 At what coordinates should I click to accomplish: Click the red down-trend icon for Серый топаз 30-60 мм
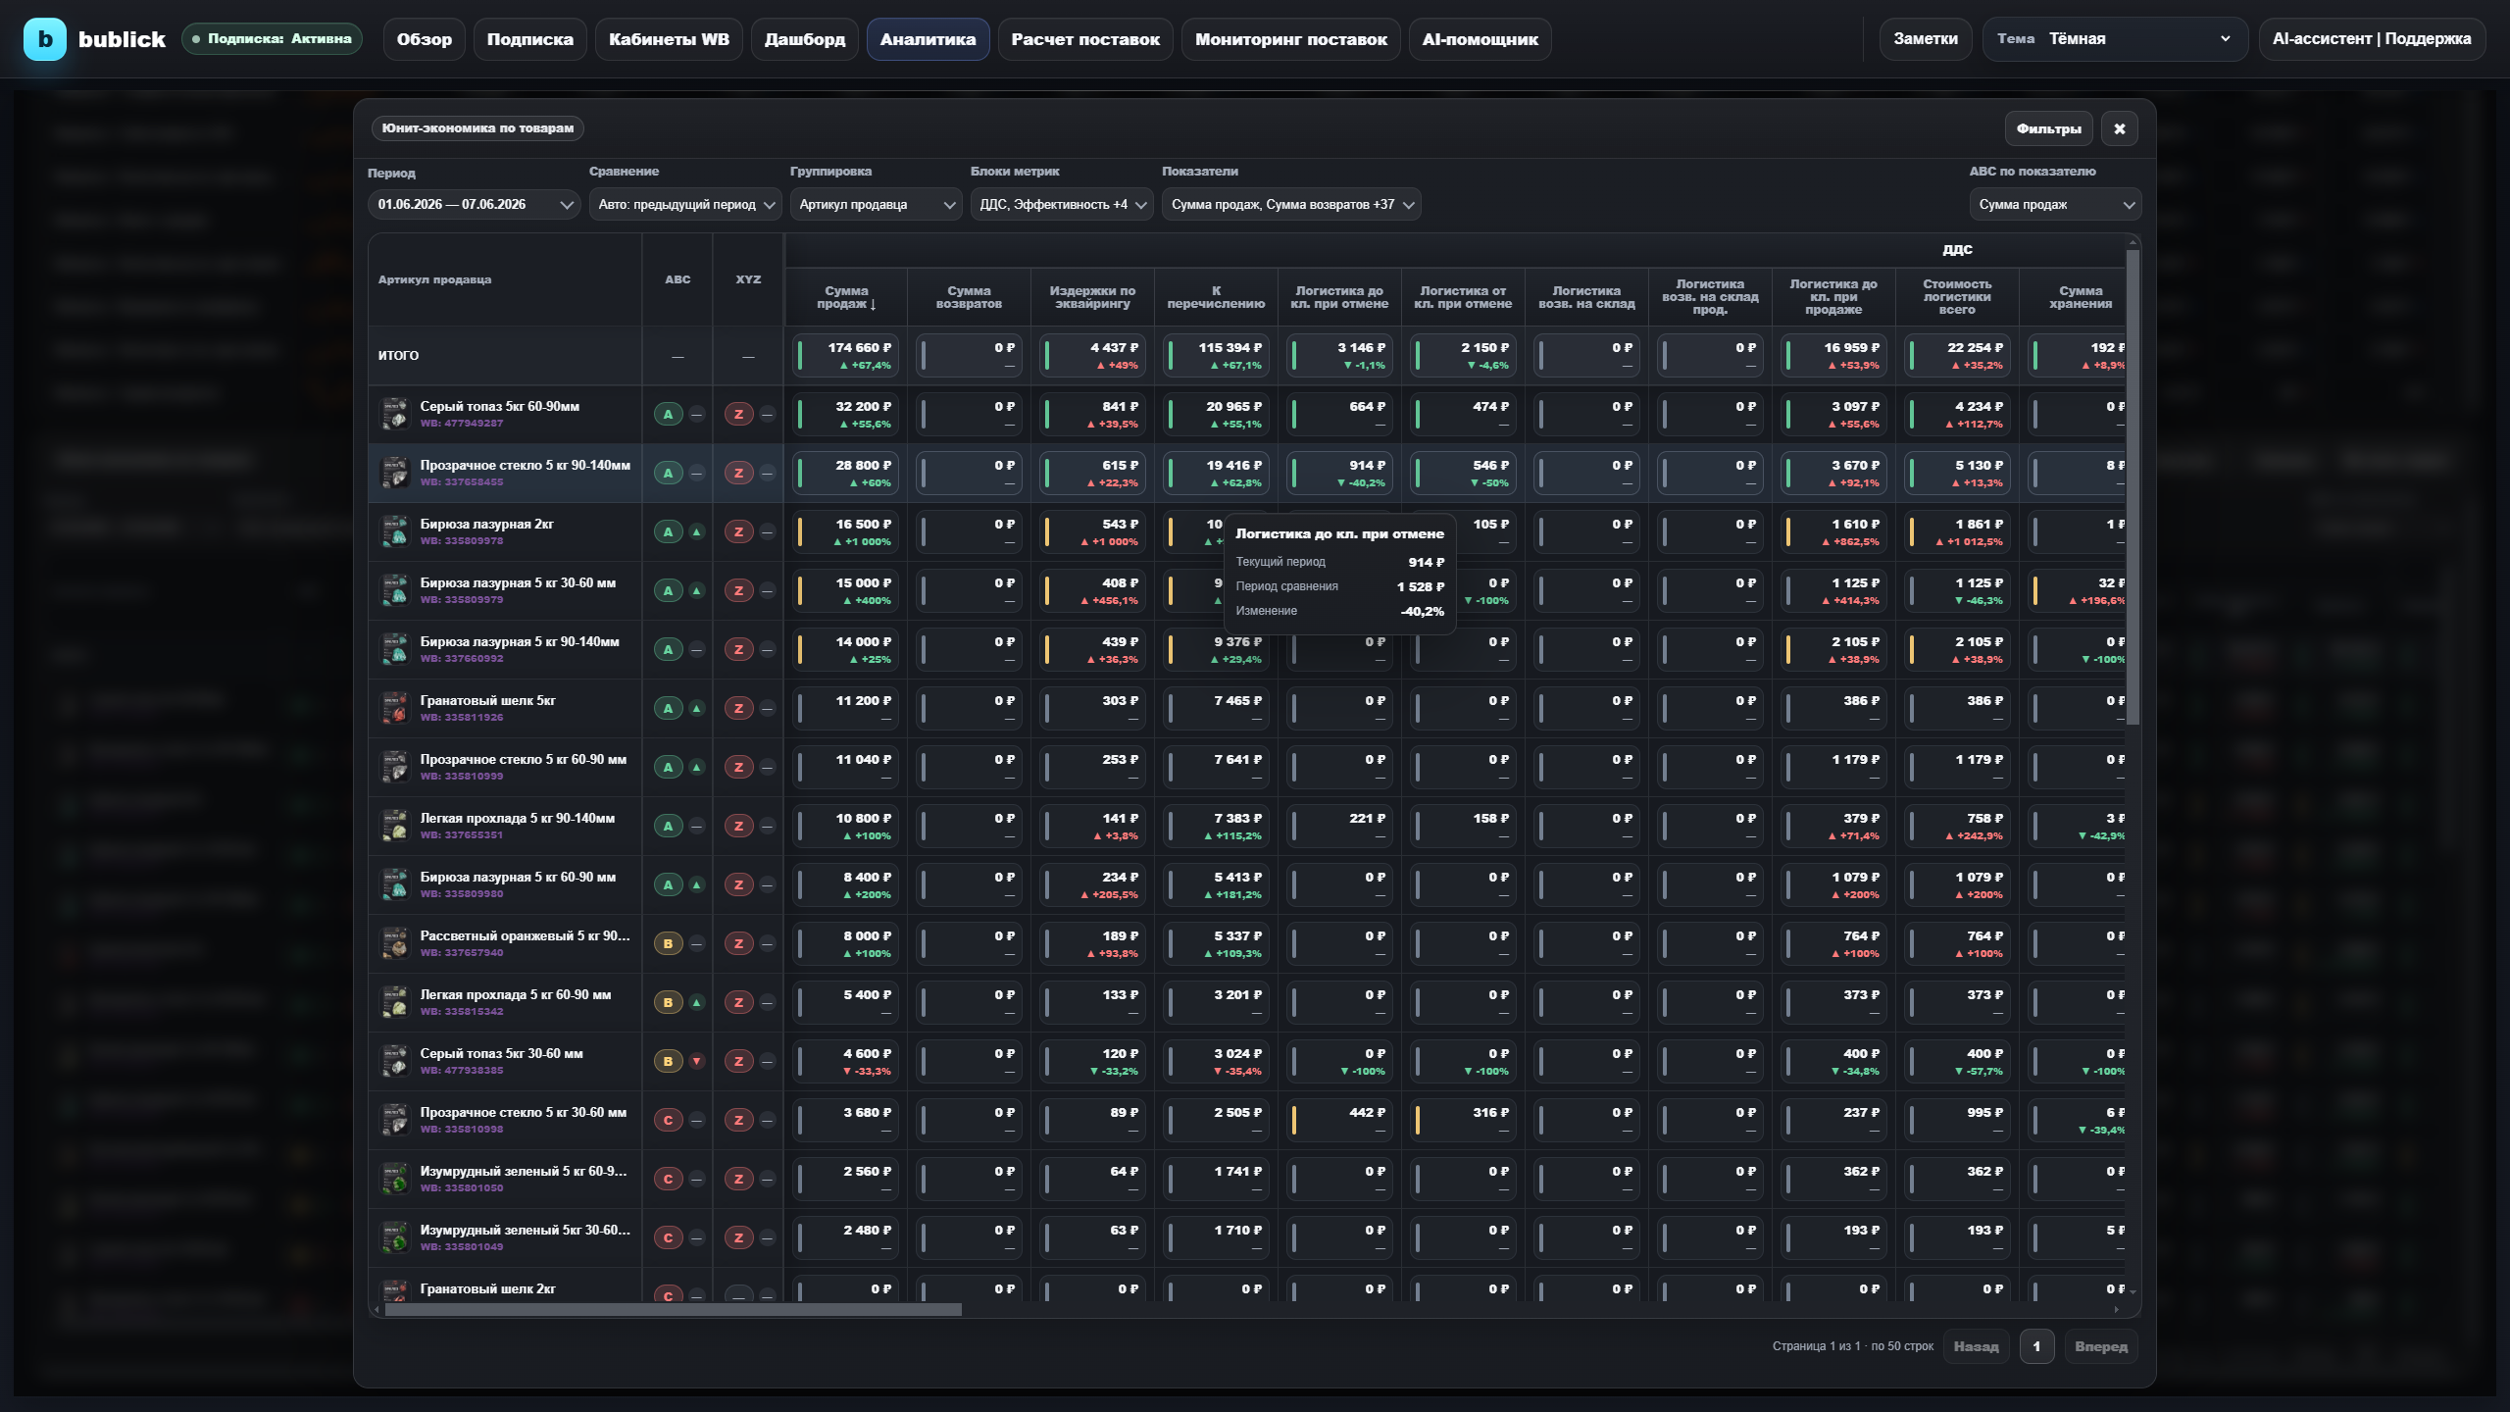[696, 1061]
